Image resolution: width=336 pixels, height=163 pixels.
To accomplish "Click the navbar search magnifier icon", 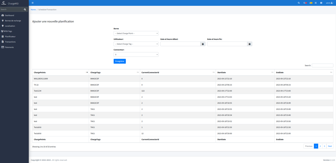I will click(298, 3).
